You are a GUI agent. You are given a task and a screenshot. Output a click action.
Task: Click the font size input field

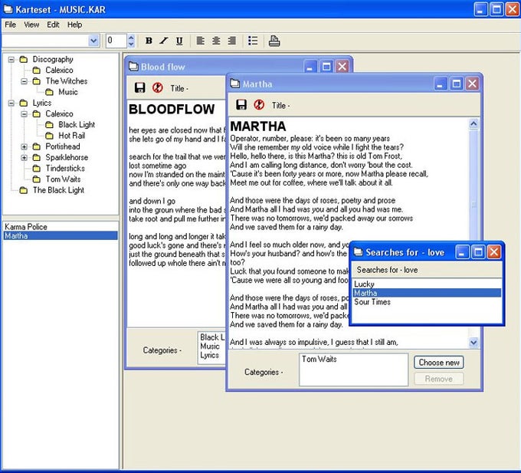[x=116, y=41]
